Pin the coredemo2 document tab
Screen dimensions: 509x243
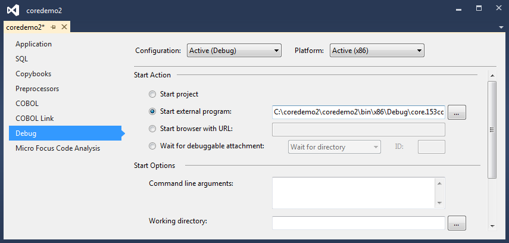[x=53, y=27]
